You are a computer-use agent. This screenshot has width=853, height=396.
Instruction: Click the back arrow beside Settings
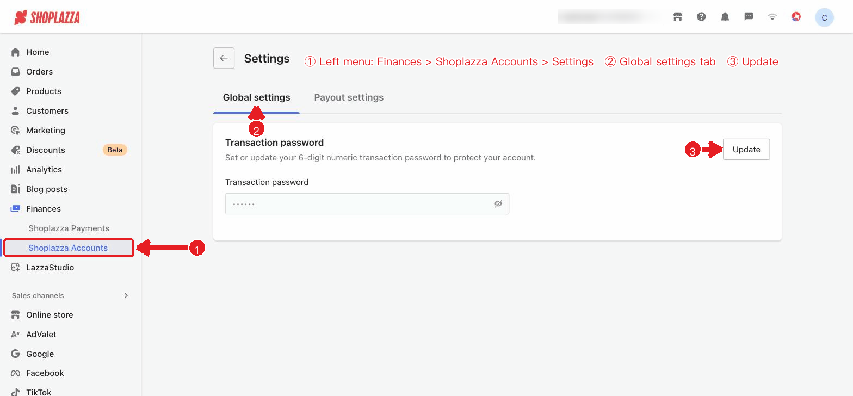(224, 58)
